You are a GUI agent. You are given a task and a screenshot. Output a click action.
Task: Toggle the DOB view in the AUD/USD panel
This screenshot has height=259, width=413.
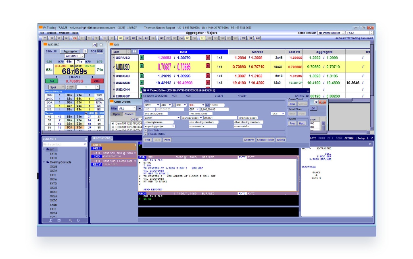click(100, 51)
